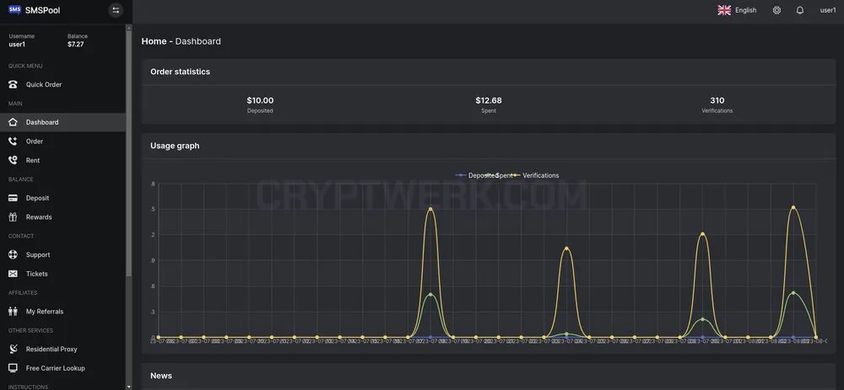
Task: Click the sidebar vertical scrollbar
Action: pos(128,153)
